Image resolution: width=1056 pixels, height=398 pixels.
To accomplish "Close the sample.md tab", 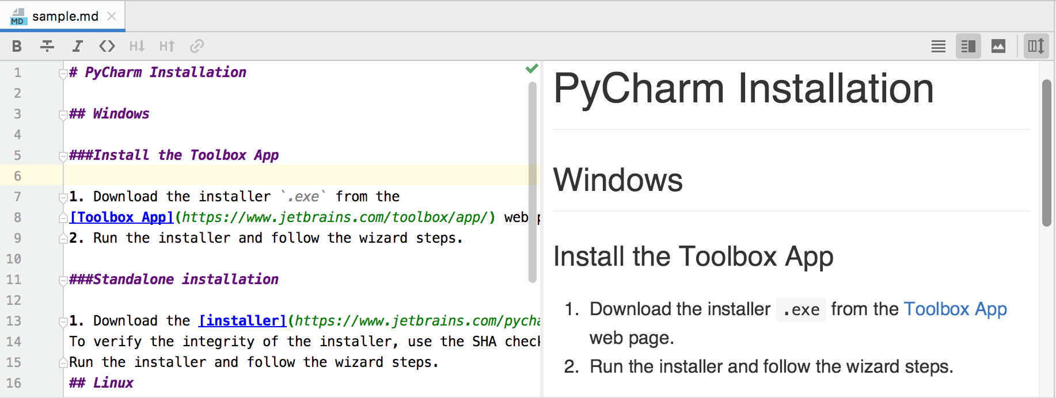I will 112,16.
